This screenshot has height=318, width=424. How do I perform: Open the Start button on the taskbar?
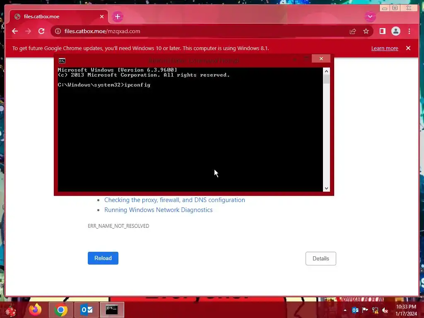click(11, 310)
